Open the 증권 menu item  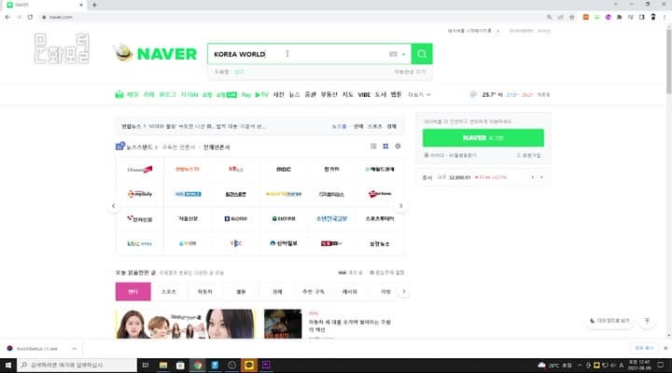click(x=310, y=94)
